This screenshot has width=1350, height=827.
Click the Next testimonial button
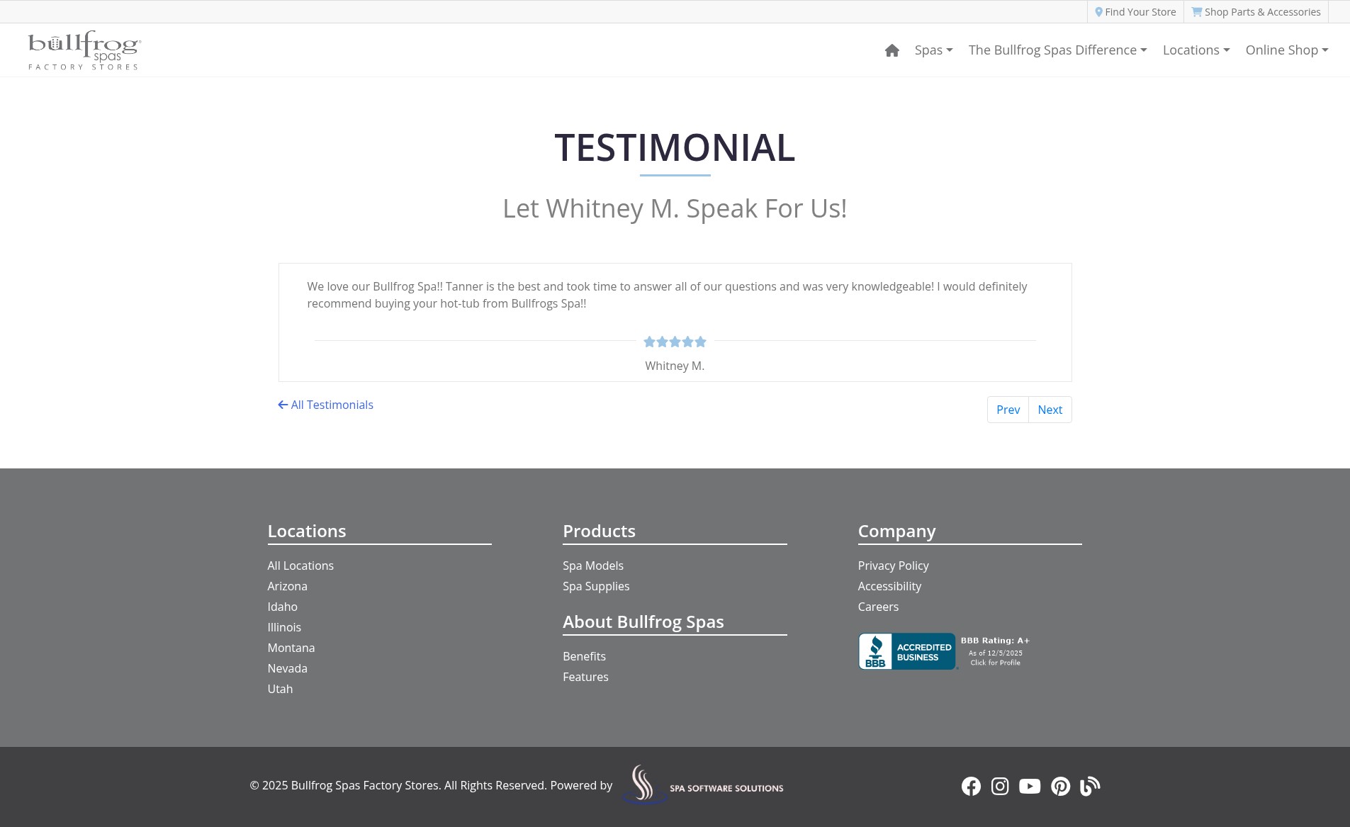pyautogui.click(x=1050, y=410)
